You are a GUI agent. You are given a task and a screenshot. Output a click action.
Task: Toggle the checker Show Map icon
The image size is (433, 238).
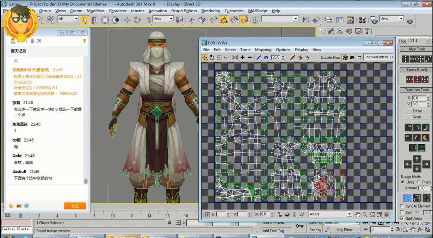[345, 58]
